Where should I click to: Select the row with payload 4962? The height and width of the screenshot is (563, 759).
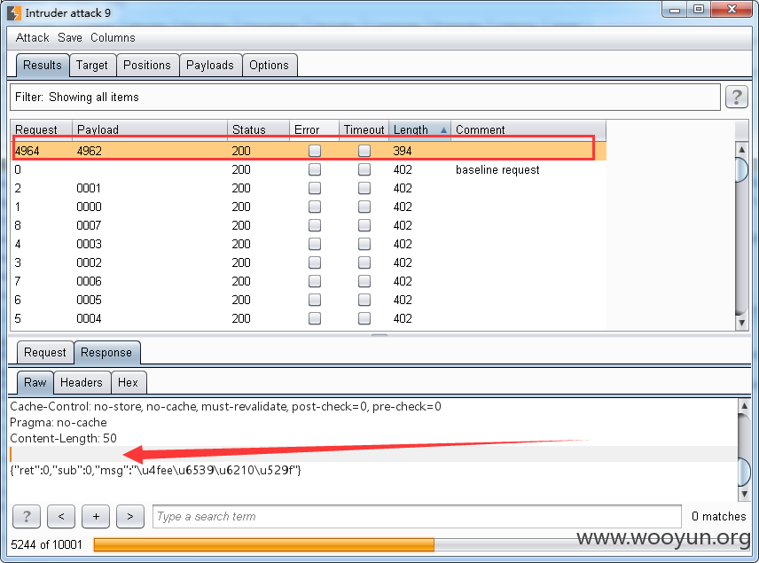pyautogui.click(x=308, y=151)
